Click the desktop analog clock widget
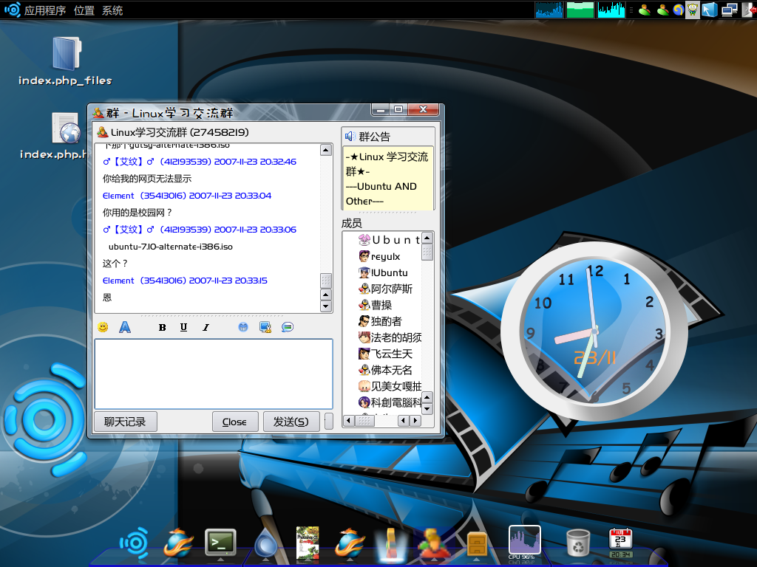The height and width of the screenshot is (567, 757). tap(595, 331)
